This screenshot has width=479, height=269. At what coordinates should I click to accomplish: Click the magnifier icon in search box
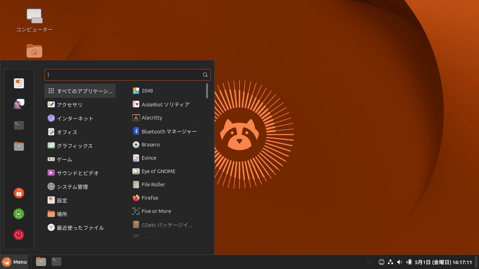[205, 75]
